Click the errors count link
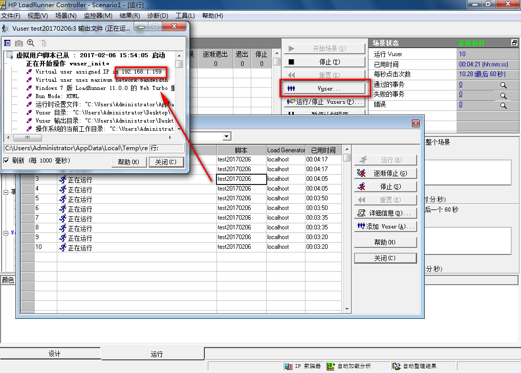This screenshot has height=373, width=521. (461, 105)
